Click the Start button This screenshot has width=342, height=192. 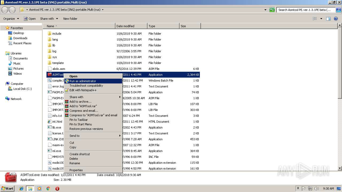pos(7,189)
